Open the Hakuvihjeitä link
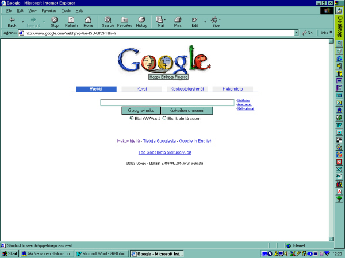 [x=128, y=141]
